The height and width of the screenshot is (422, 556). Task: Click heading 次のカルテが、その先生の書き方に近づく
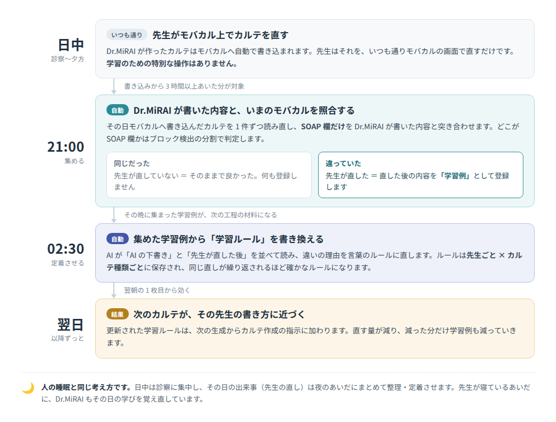pos(219,314)
